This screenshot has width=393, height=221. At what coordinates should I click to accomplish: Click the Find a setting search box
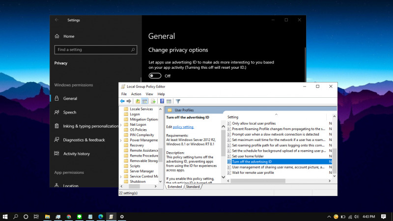(96, 50)
